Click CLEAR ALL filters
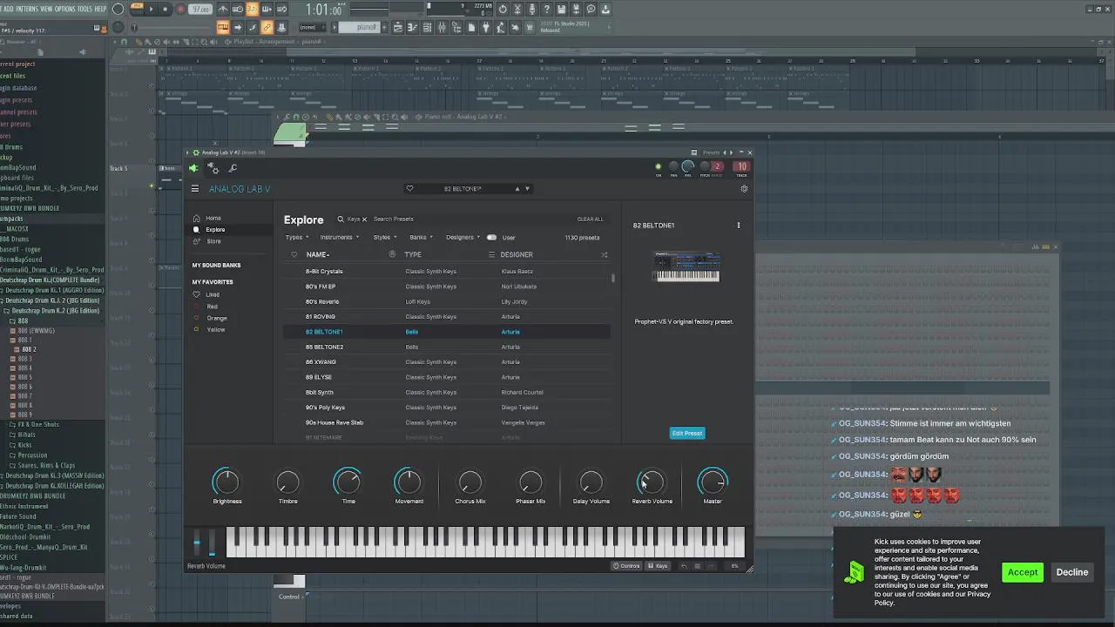Viewport: 1115px width, 627px height. click(590, 219)
